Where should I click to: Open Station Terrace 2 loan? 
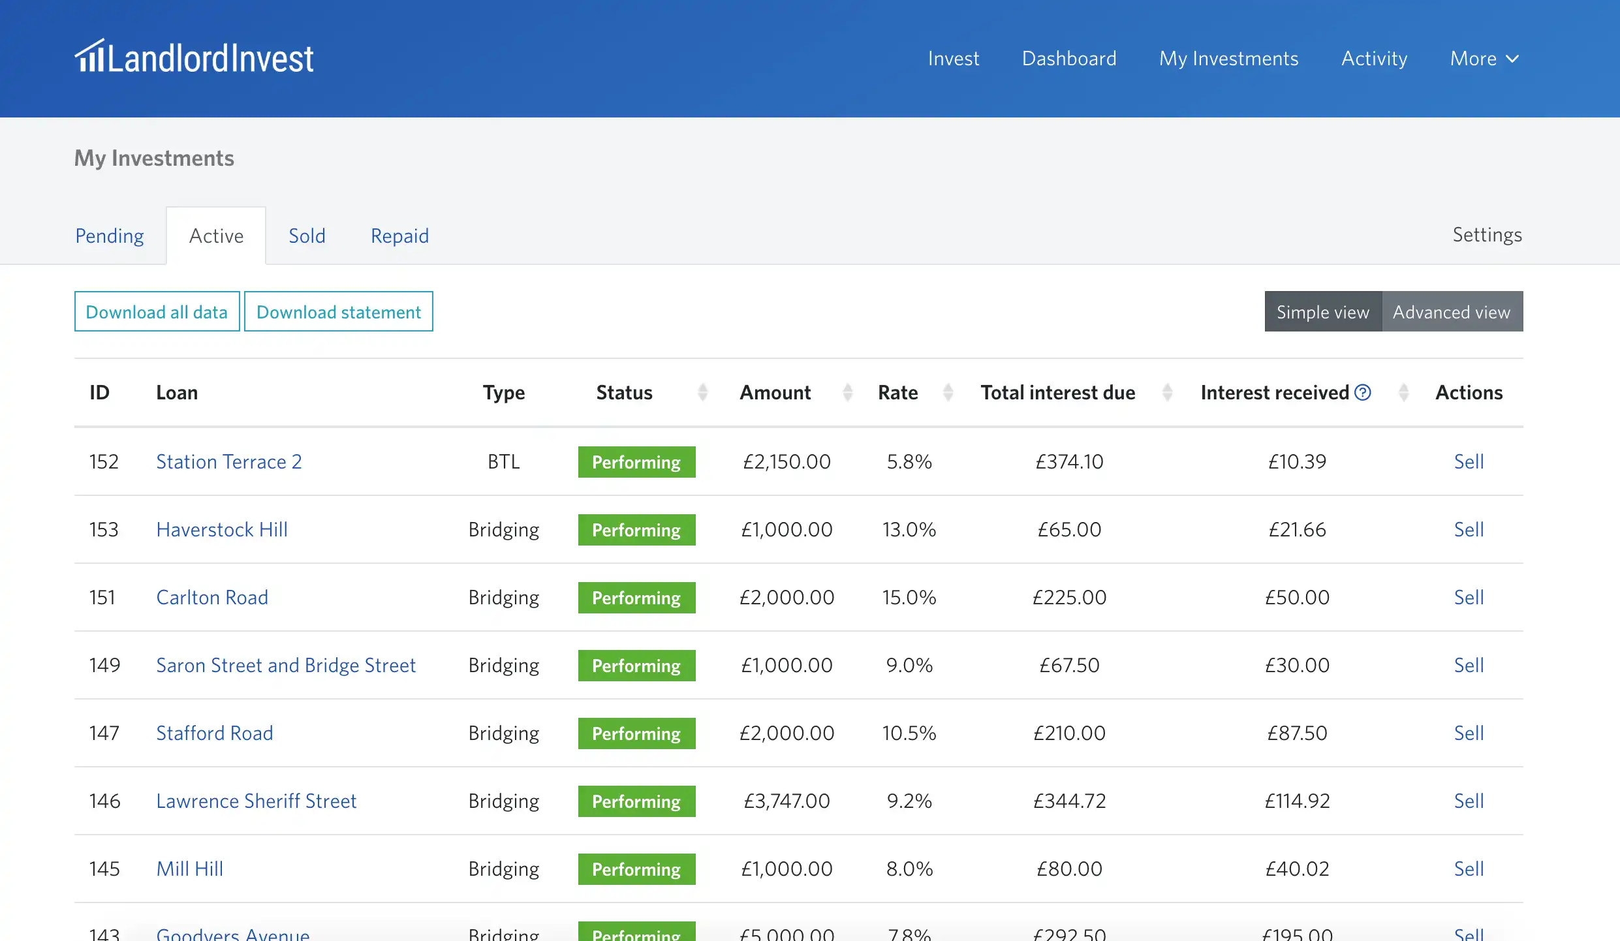pos(229,461)
